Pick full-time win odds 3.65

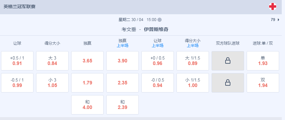pos(87,61)
